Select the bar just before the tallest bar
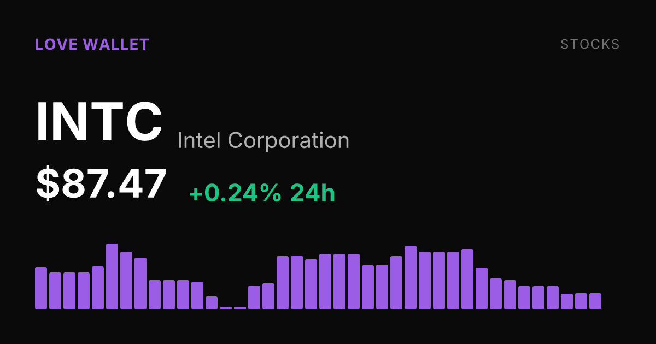Image resolution: width=656 pixels, height=344 pixels. tap(98, 288)
